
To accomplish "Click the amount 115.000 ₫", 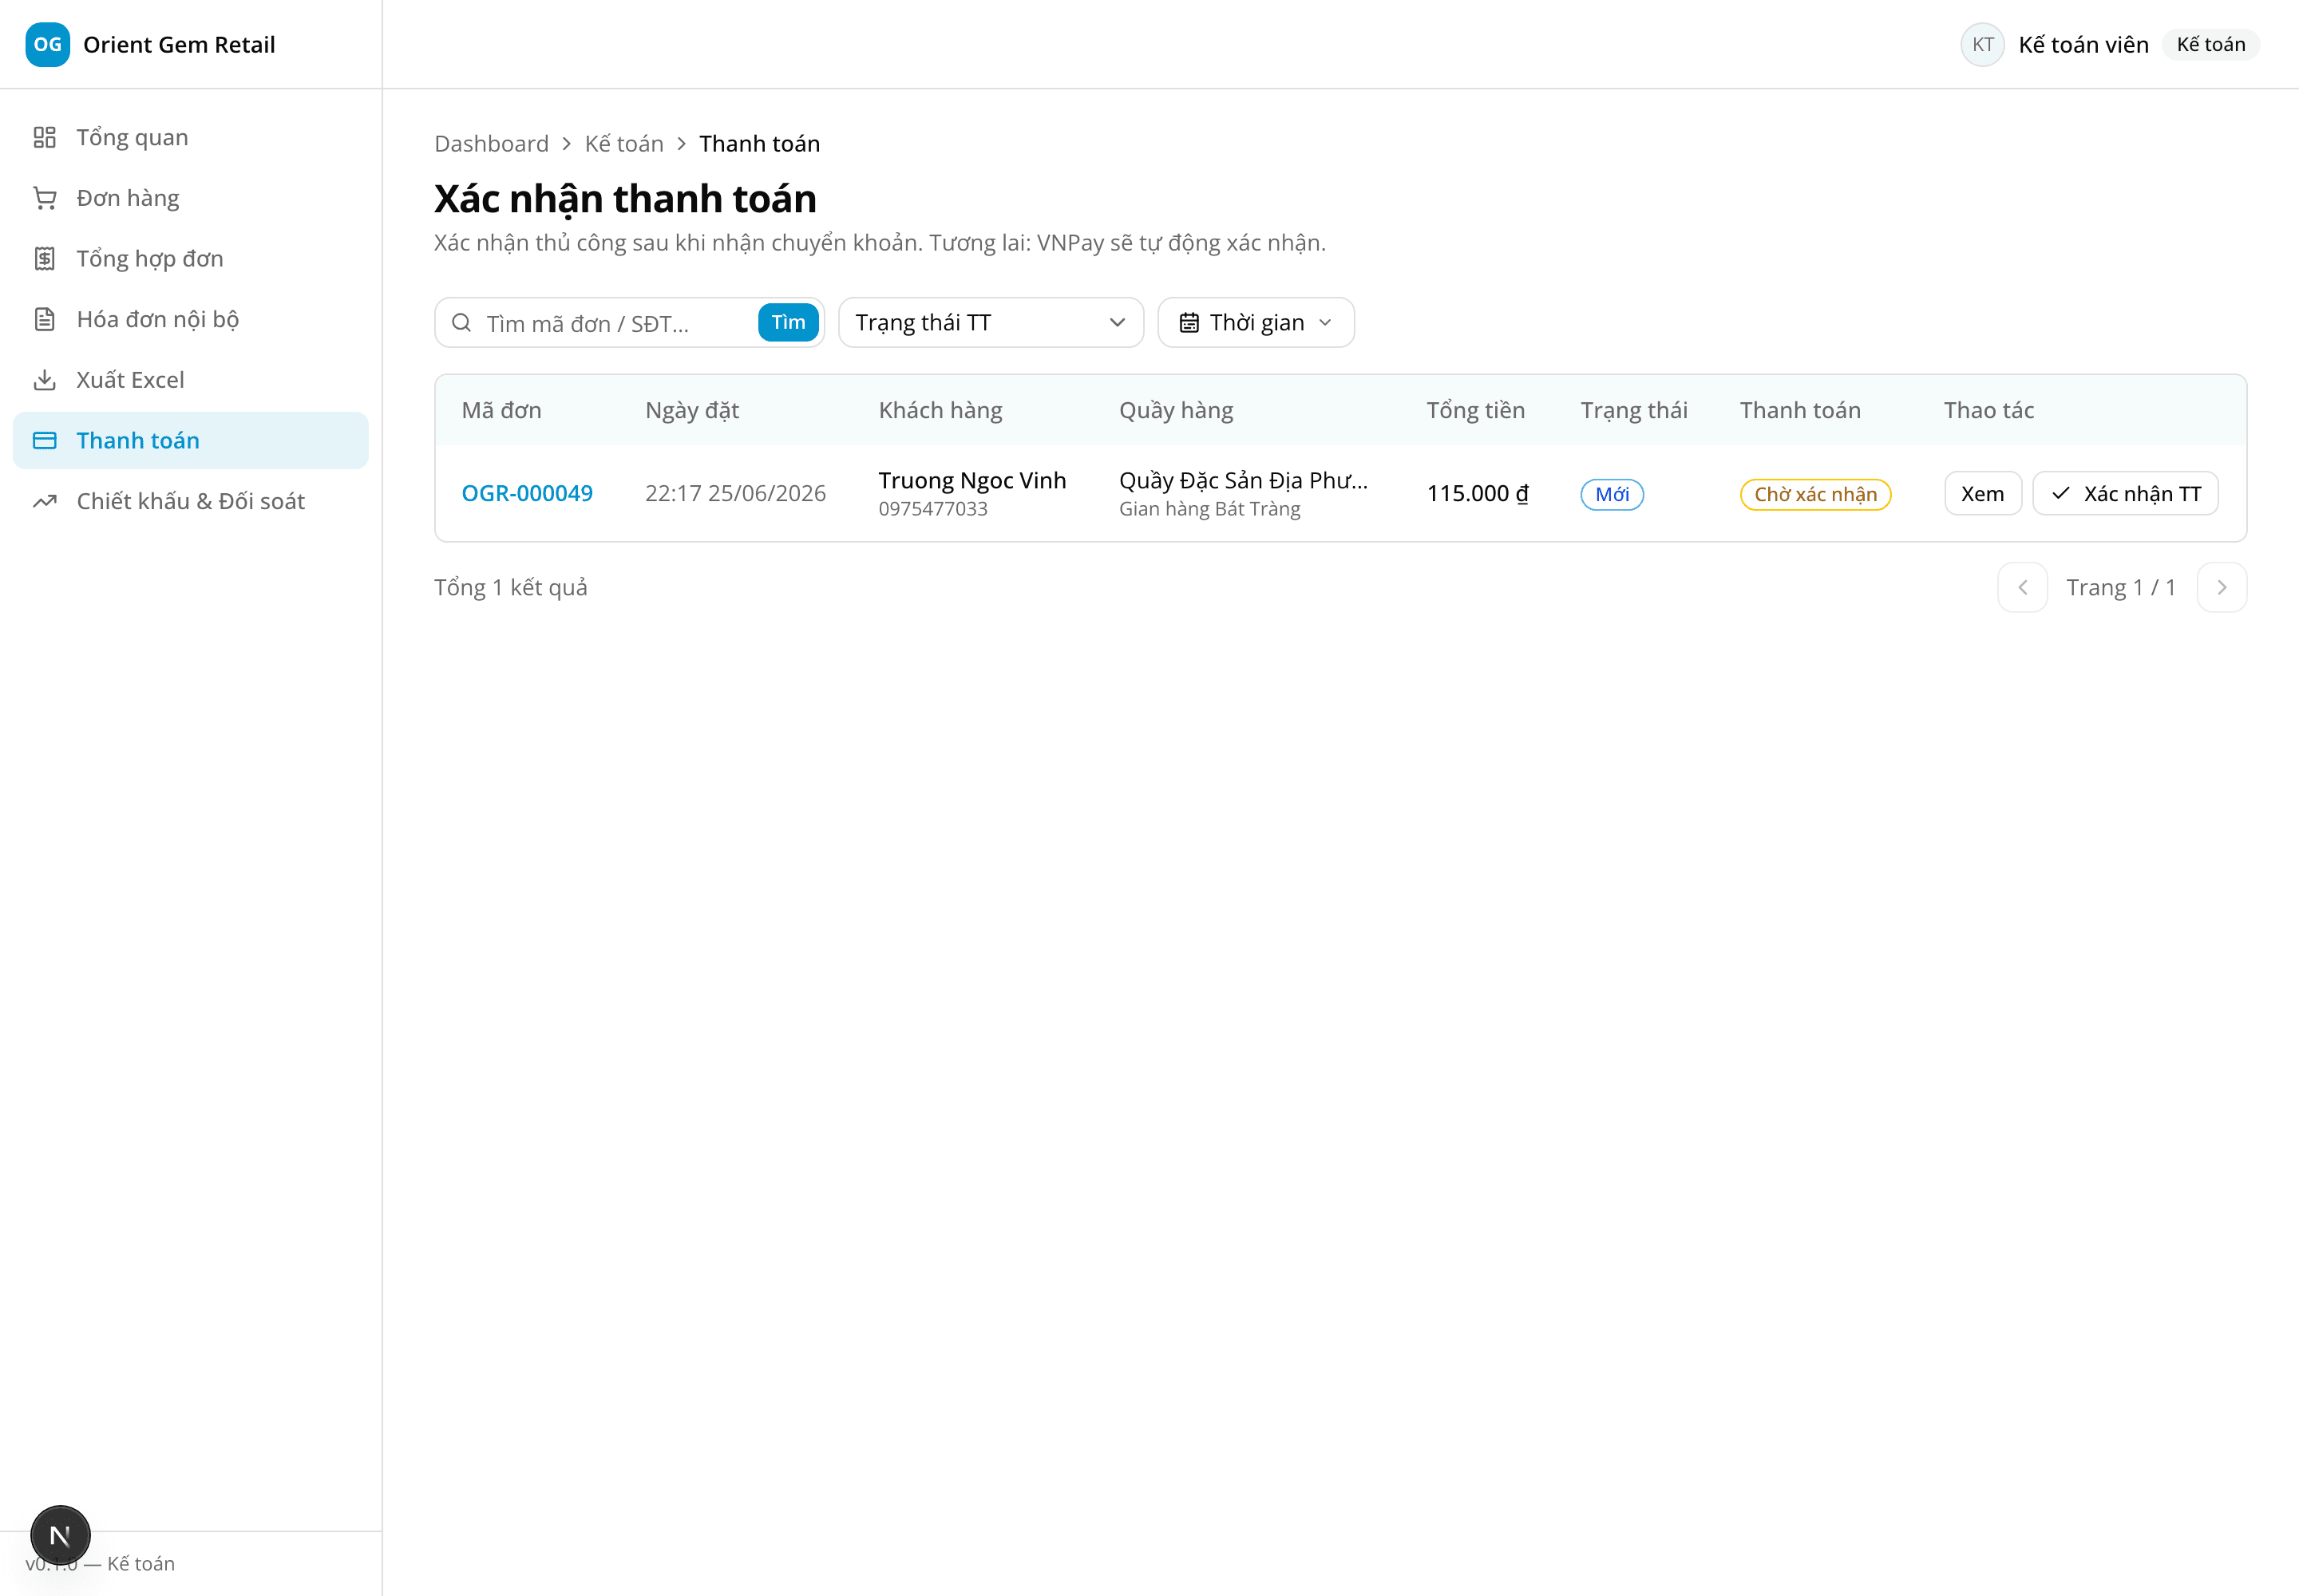I will [1478, 493].
